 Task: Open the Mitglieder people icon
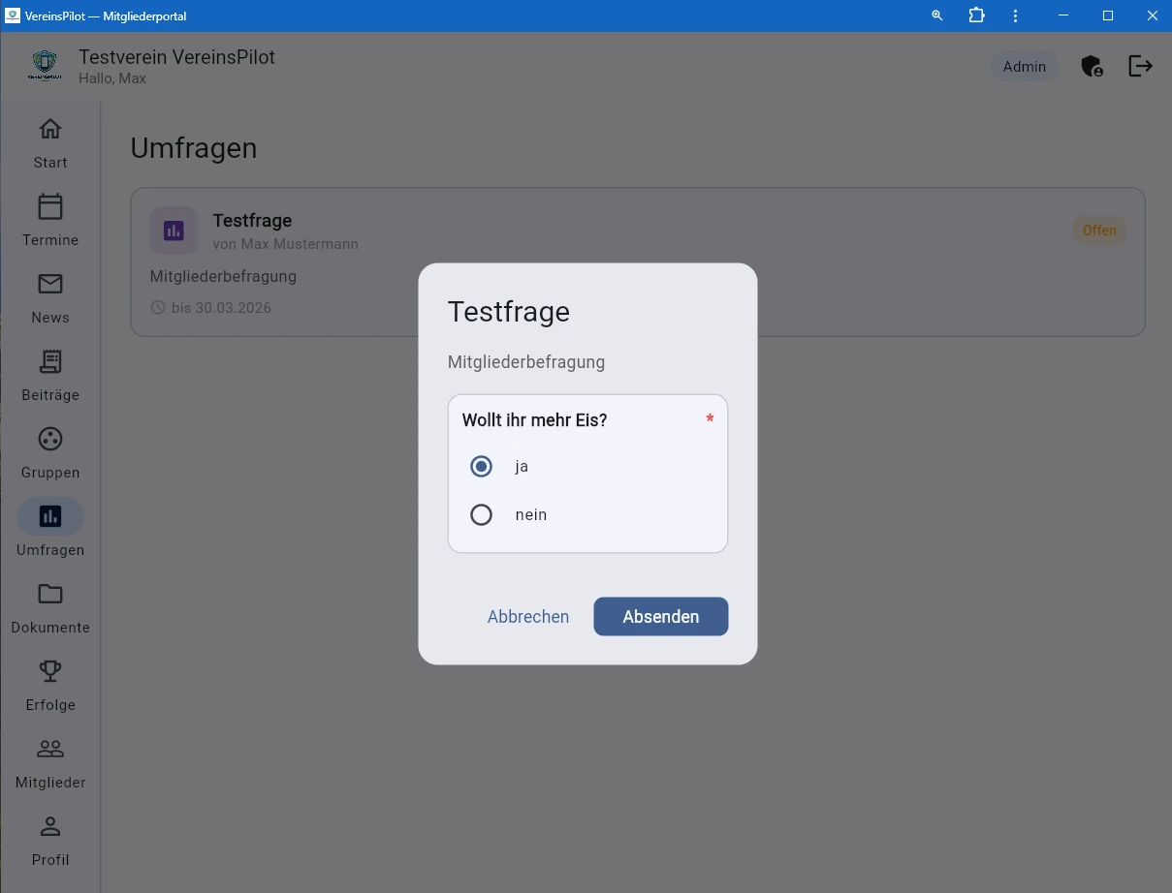click(50, 749)
